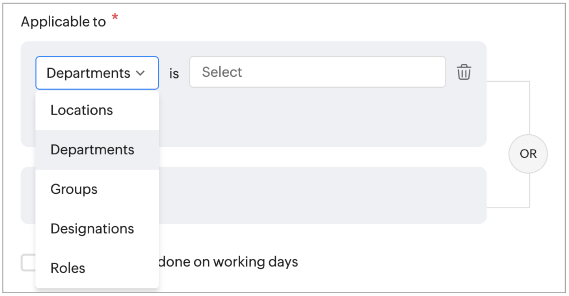This screenshot has height=296, width=569.
Task: Toggle the OR condition circle
Action: [x=528, y=154]
